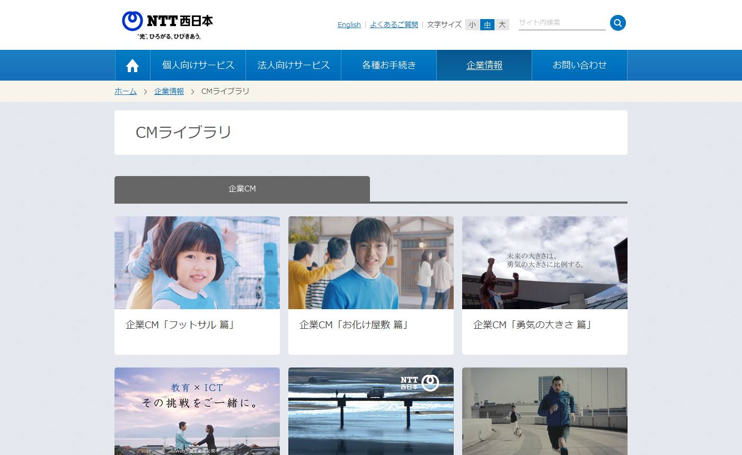This screenshot has width=742, height=455.
Task: Open the seaside pier video thumbnail
Action: [x=371, y=411]
